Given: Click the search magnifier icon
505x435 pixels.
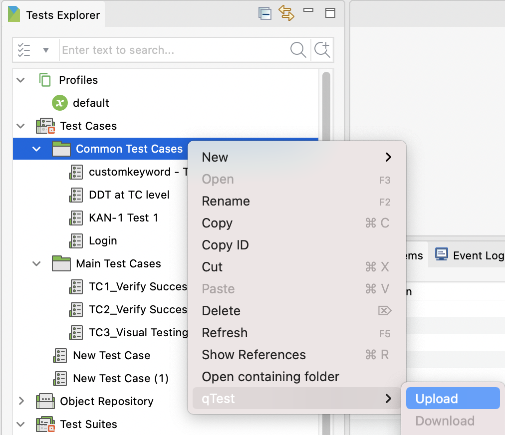Looking at the screenshot, I should coord(298,50).
